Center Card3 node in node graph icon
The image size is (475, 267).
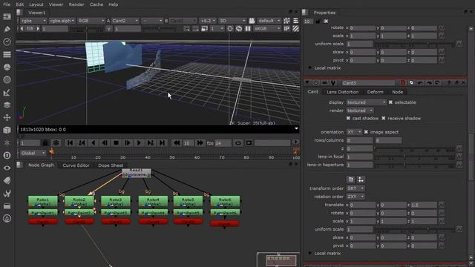coord(316,82)
